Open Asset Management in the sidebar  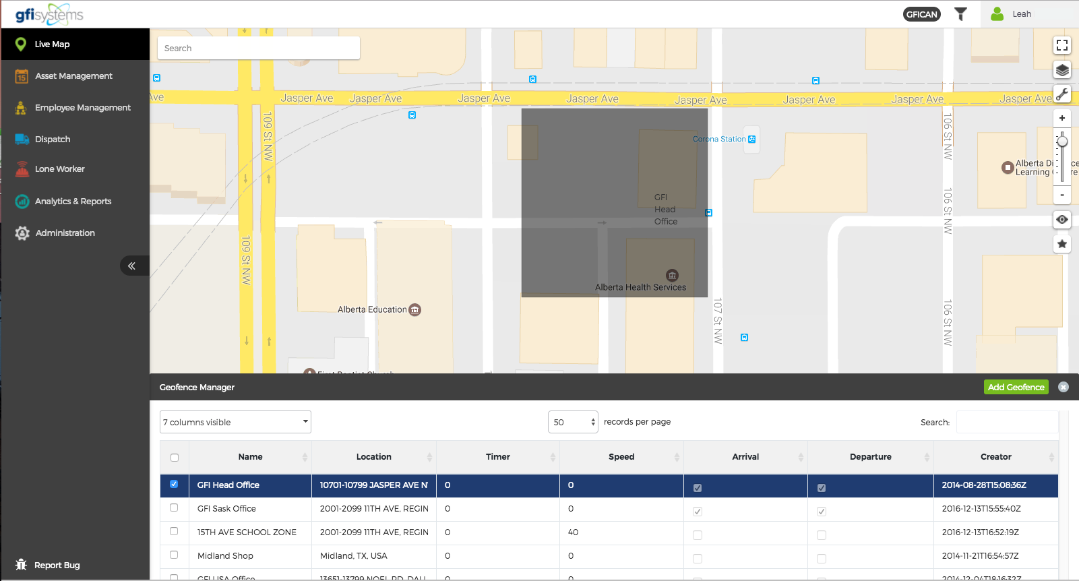pyautogui.click(x=75, y=76)
